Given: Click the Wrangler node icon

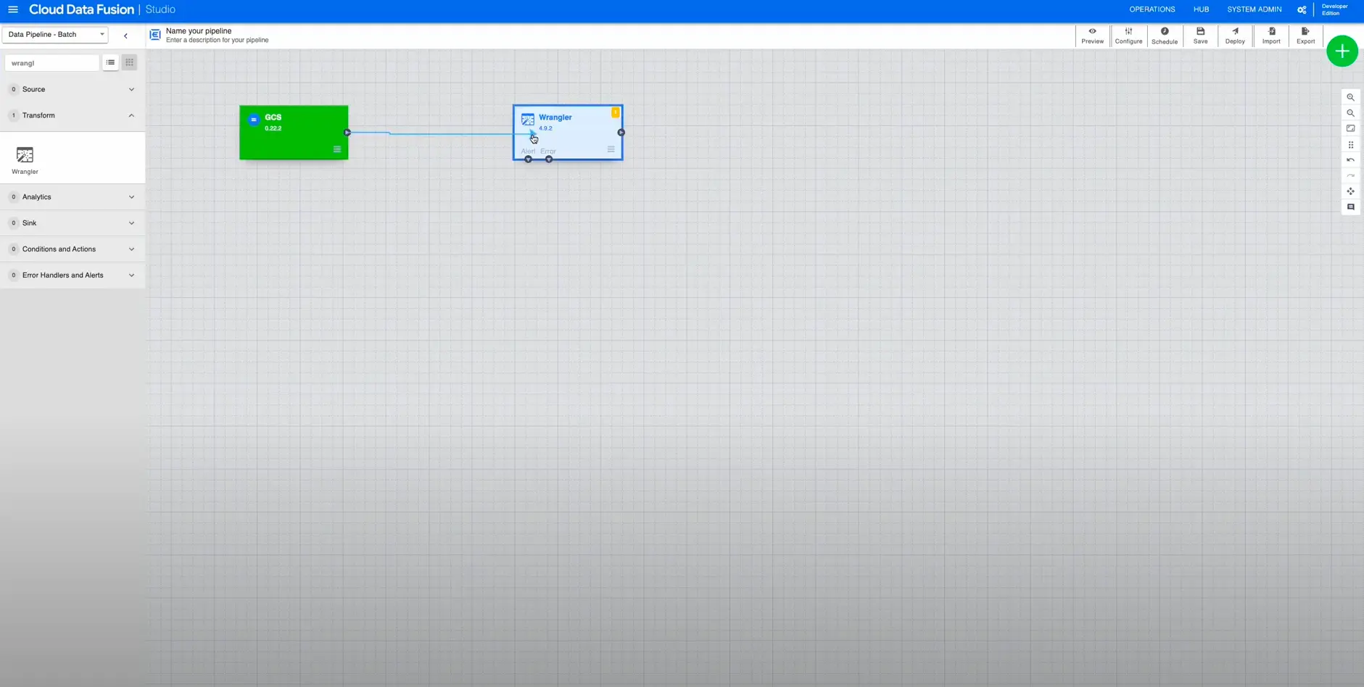Looking at the screenshot, I should tap(527, 120).
